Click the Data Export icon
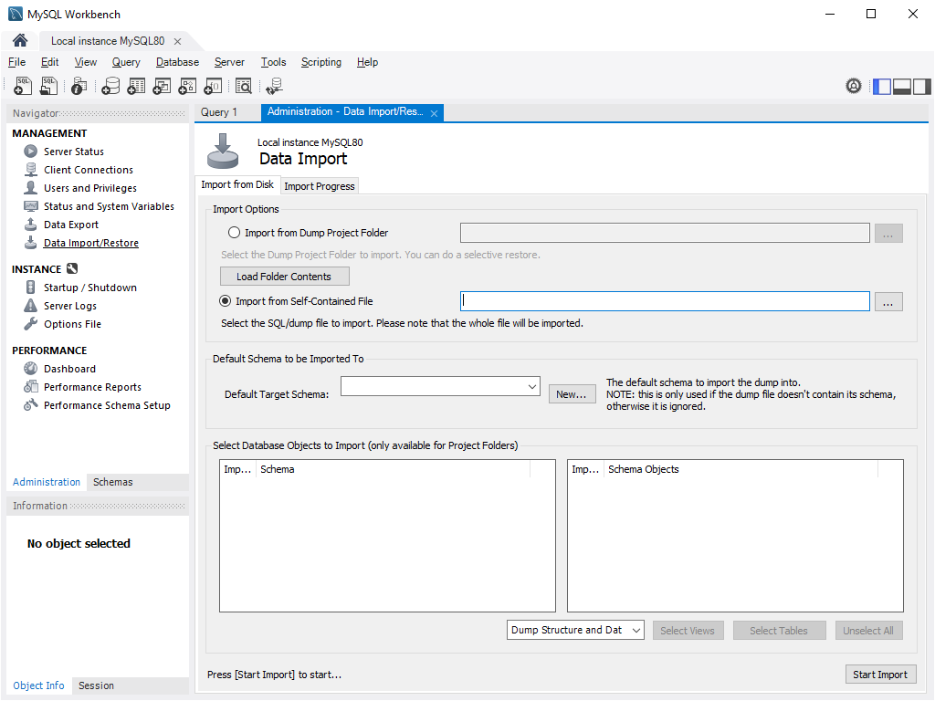Image resolution: width=935 pixels, height=701 pixels. coord(30,225)
